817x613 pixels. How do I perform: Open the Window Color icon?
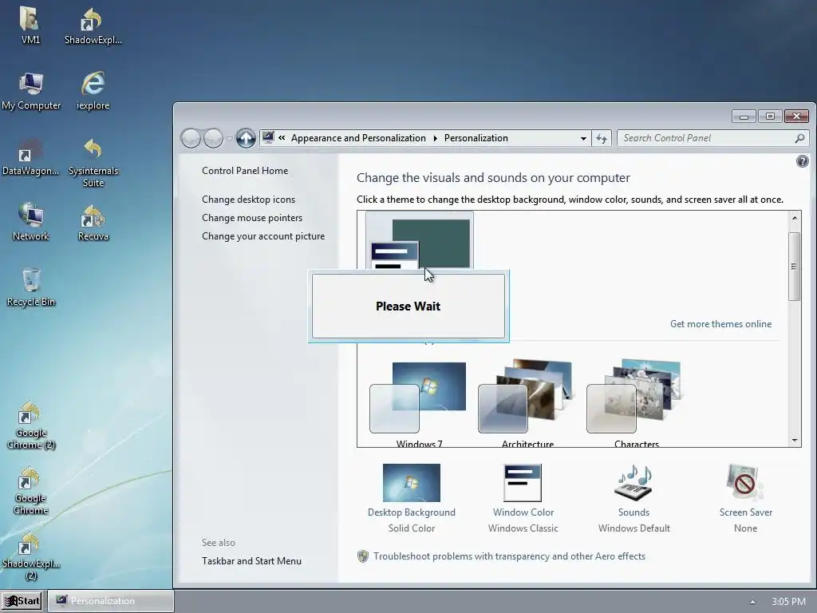523,483
